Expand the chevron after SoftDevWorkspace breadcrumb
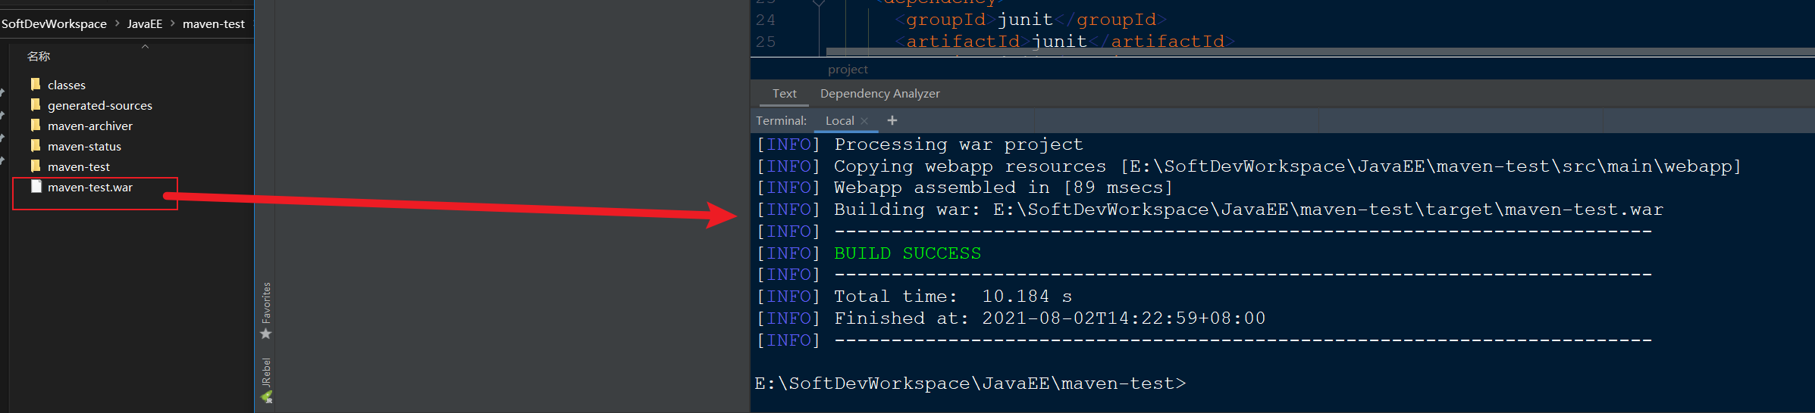The height and width of the screenshot is (413, 1815). coord(118,23)
